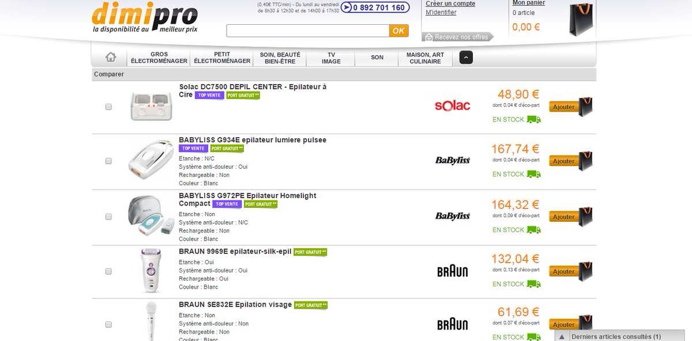This screenshot has height=341, width=692.
Task: Click PORT GRATUIT badge on BRAUN SE832E
Action: tap(310, 305)
